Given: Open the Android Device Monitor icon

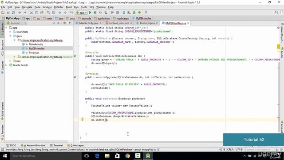Looking at the screenshot, I should [x=139, y=12].
